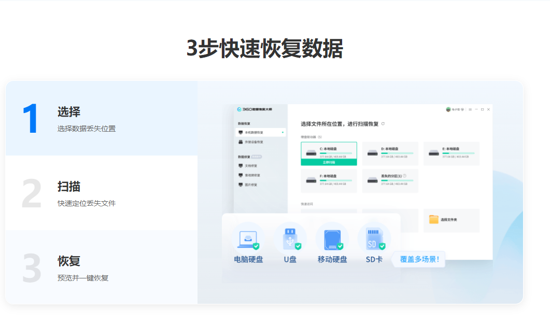This screenshot has height=323, width=550.
Task: Open step 3 恢复 tab
Action: point(101,268)
